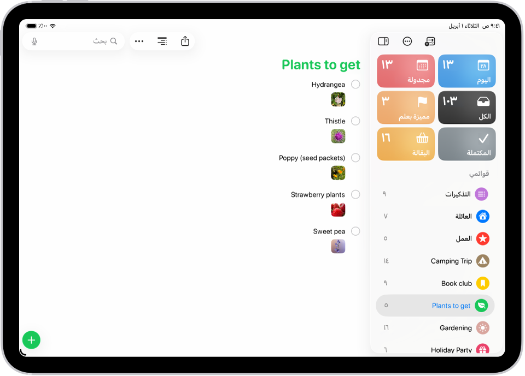Open the Sweet pea photo thumbnail
Screen dimensions: 525x376
point(338,247)
